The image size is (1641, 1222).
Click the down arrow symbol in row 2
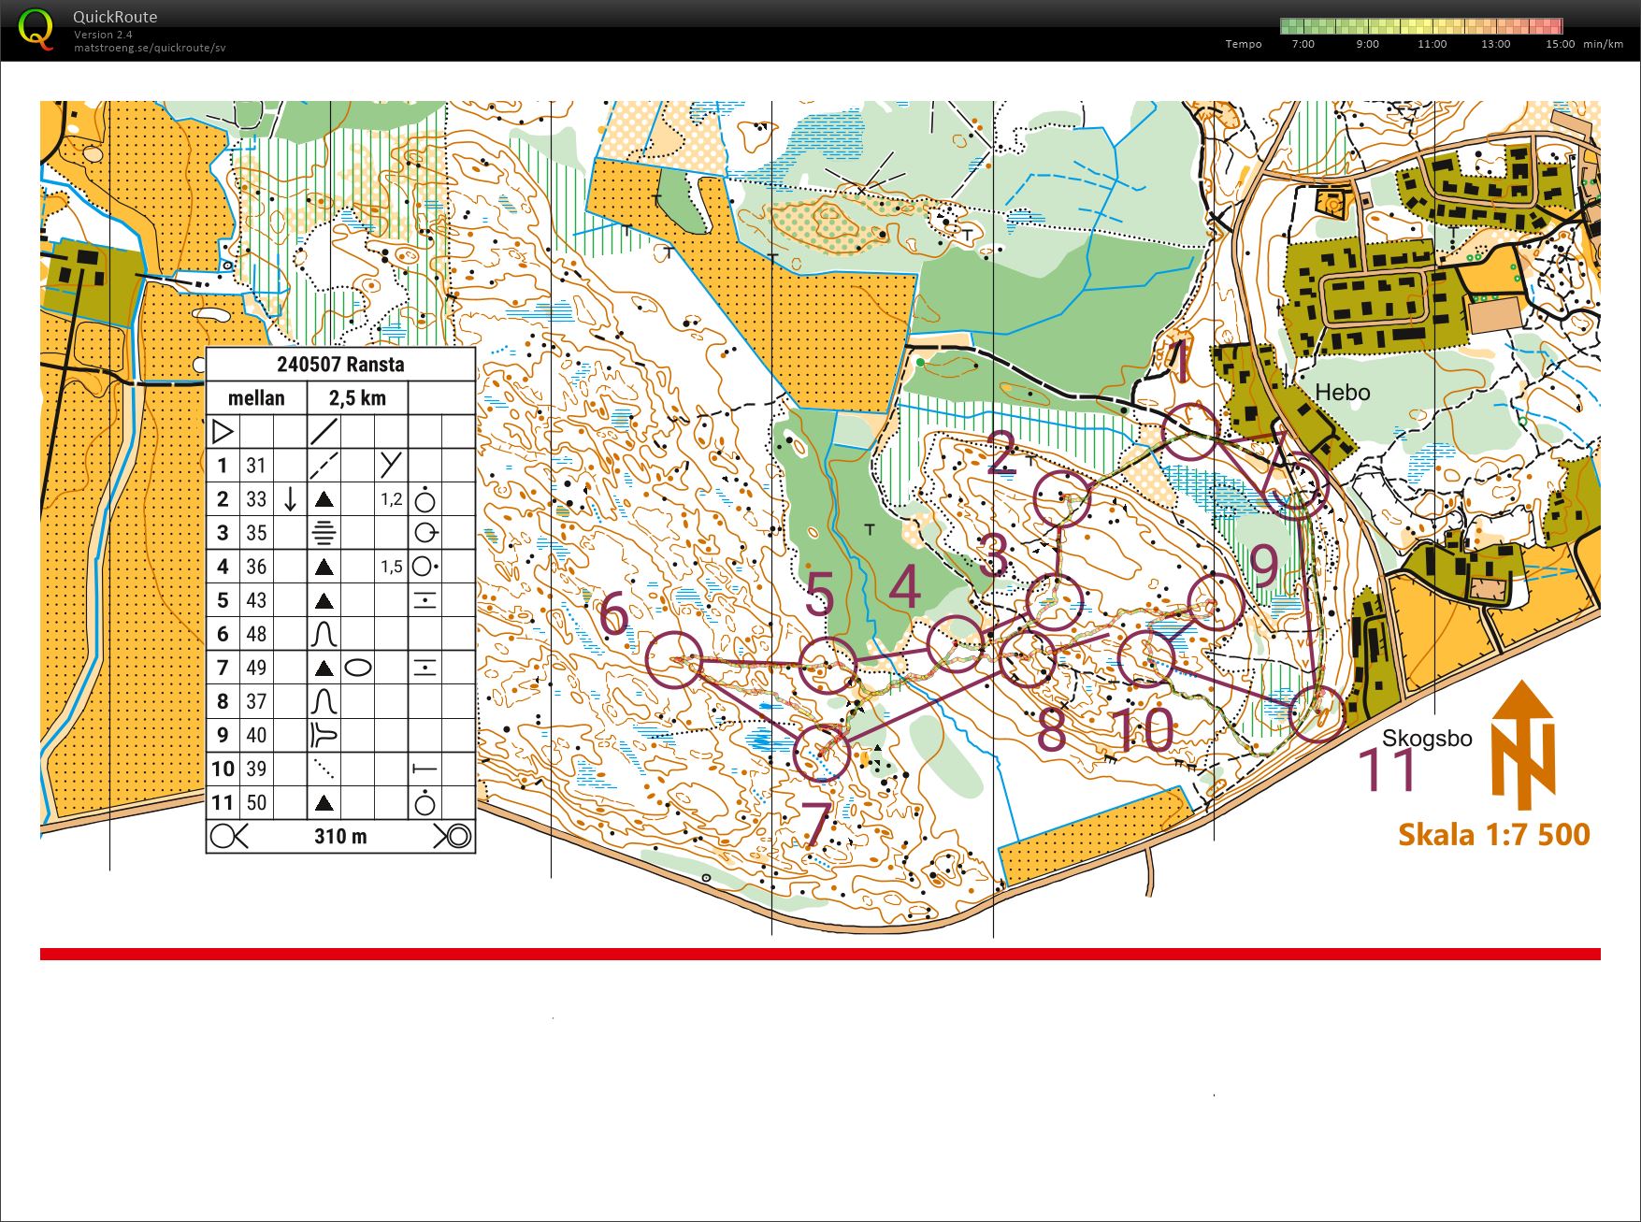(x=290, y=499)
